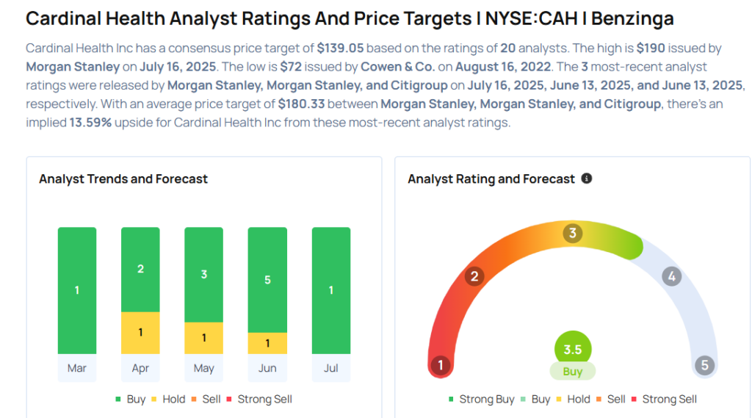Click the $139.05 consensus price target
This screenshot has width=752, height=418.
[343, 48]
